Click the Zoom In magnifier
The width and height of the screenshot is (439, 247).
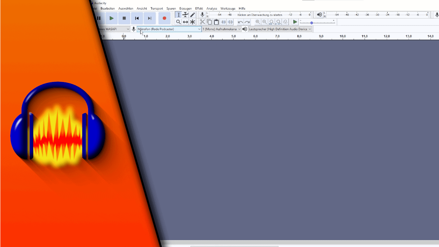258,22
